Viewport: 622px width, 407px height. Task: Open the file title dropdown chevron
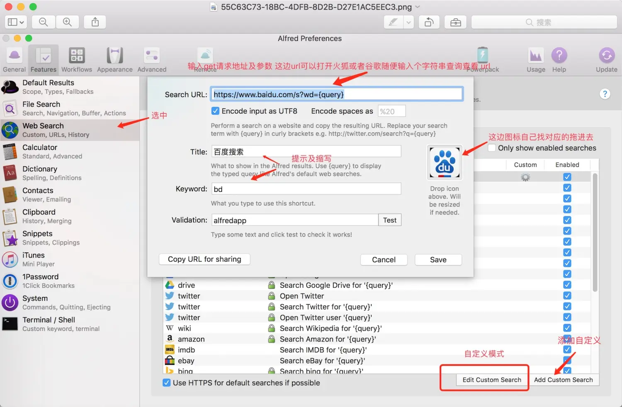tap(418, 7)
